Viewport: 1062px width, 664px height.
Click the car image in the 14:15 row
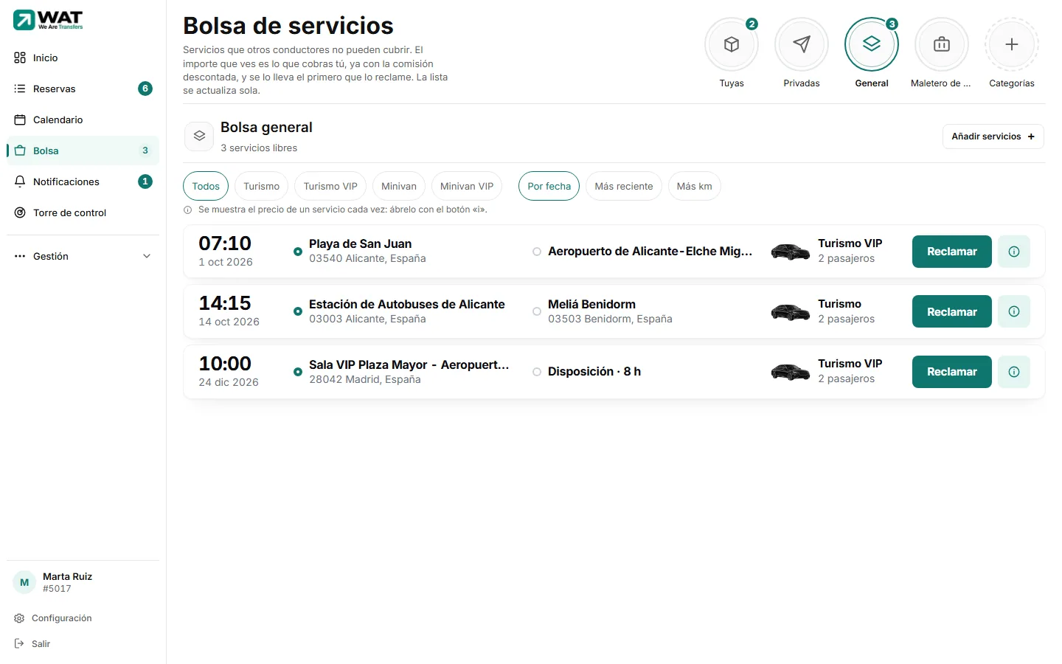click(790, 312)
